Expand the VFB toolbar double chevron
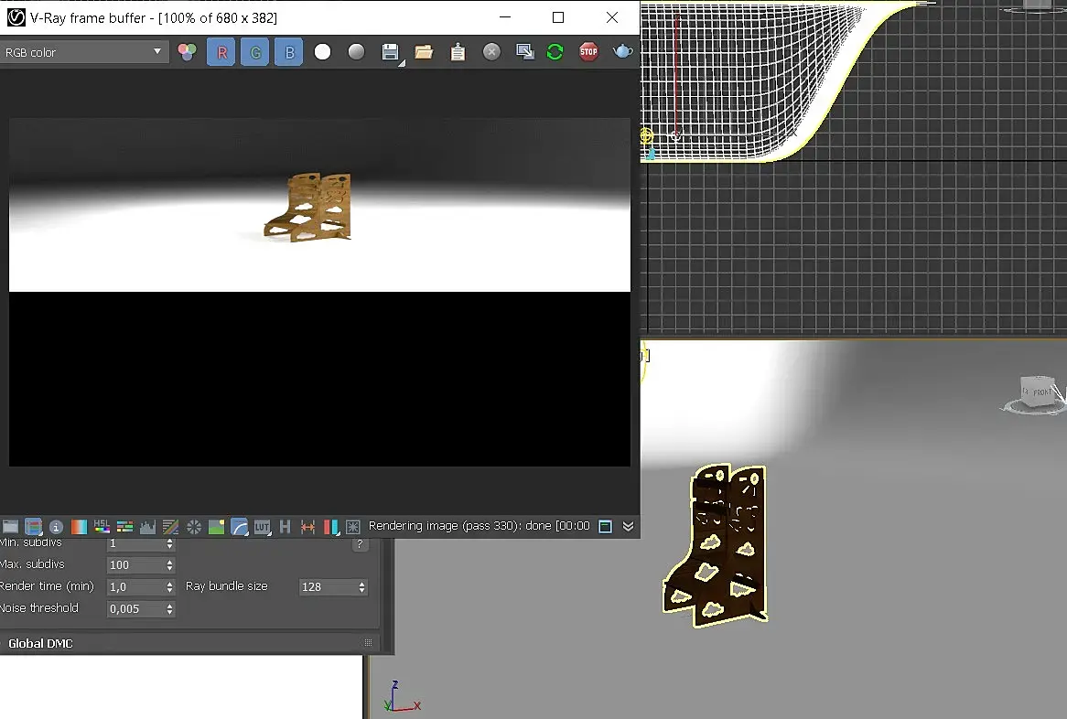Viewport: 1067px width, 719px height. (x=628, y=526)
